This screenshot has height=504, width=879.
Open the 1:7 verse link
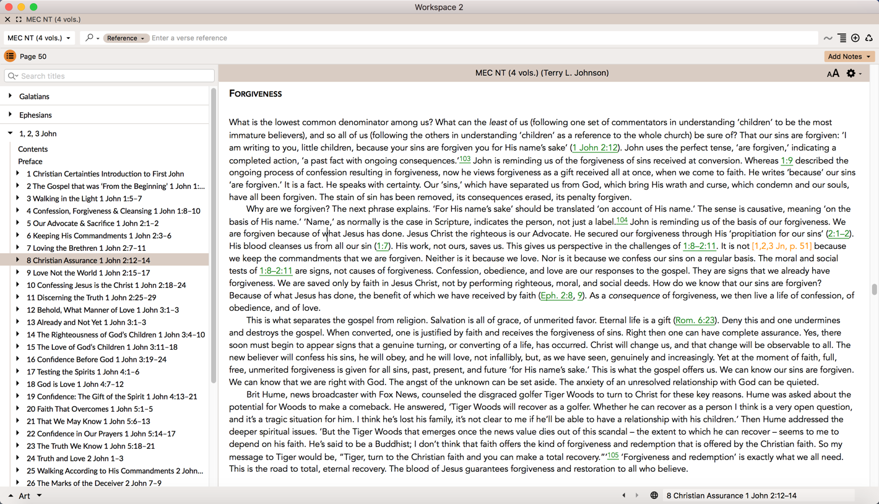pyautogui.click(x=383, y=246)
